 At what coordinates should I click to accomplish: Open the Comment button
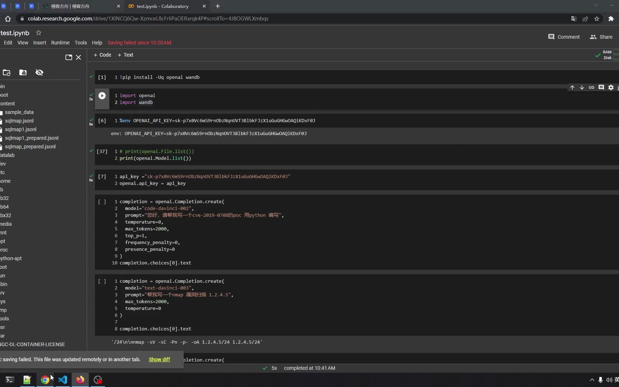564,37
